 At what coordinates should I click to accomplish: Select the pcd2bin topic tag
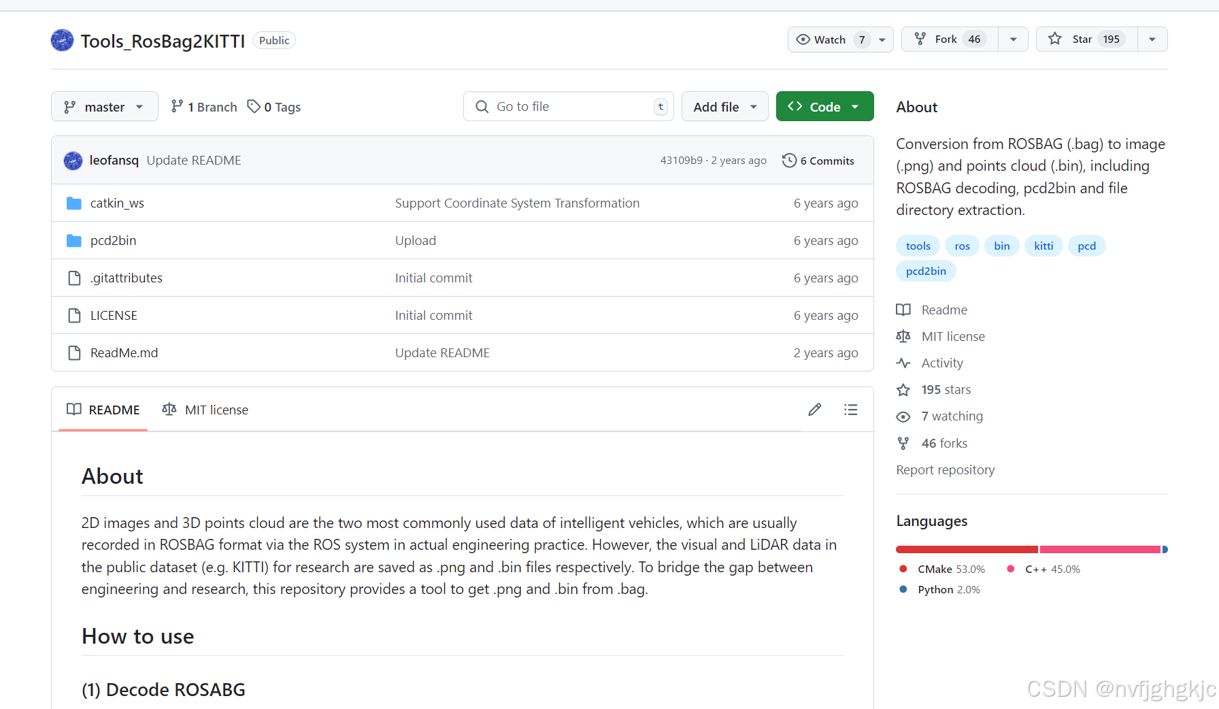coord(926,271)
